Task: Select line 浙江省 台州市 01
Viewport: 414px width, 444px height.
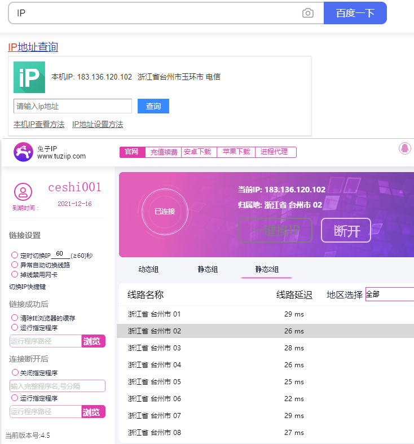Action: [265, 314]
